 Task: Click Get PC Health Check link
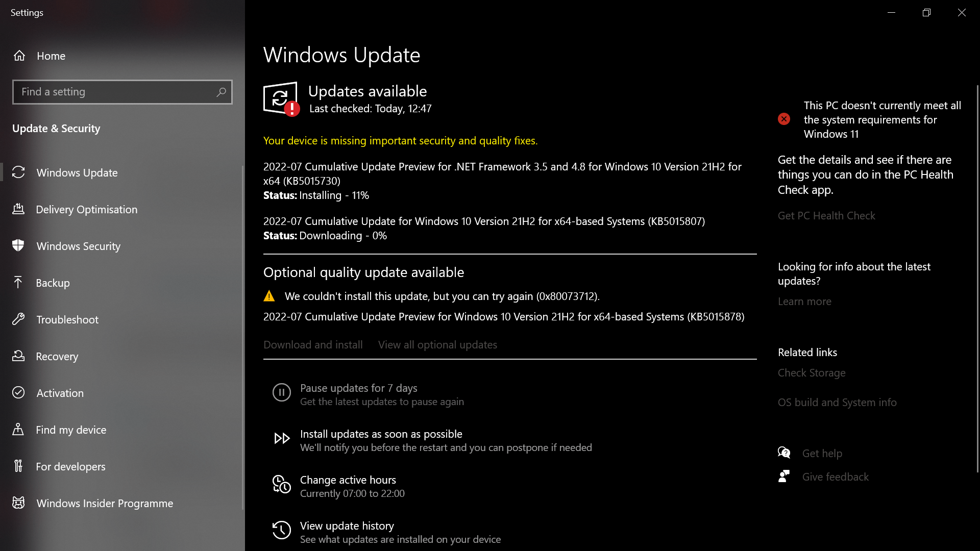coord(826,216)
